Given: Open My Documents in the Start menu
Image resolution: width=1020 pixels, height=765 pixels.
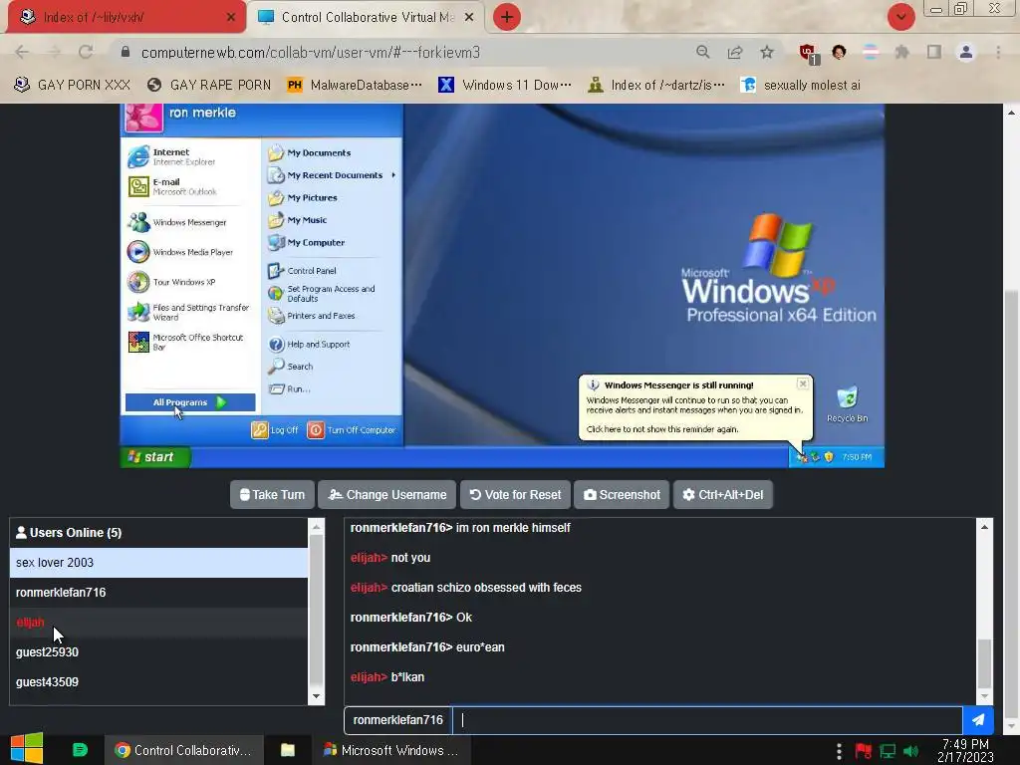Looking at the screenshot, I should [309, 152].
